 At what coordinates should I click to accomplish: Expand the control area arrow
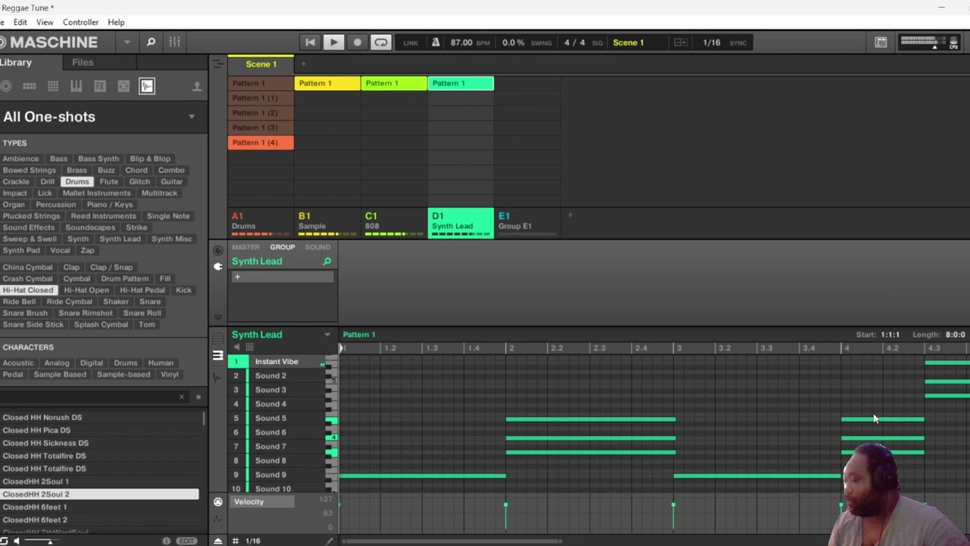(x=218, y=317)
